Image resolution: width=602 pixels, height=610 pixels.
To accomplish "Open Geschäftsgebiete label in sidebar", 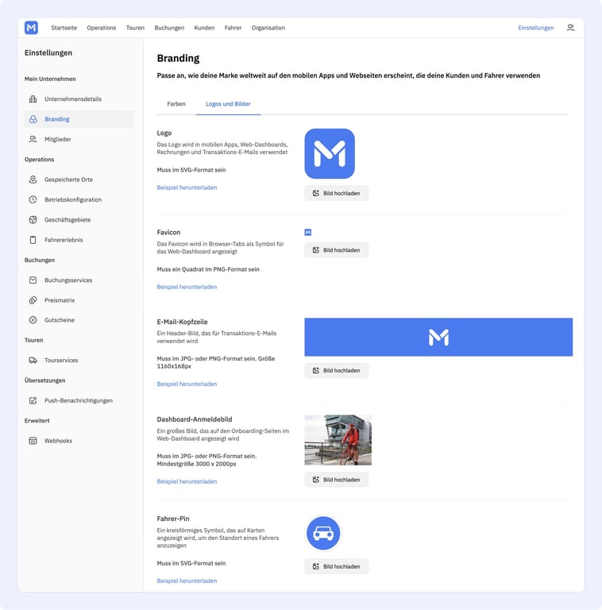I will pos(68,219).
